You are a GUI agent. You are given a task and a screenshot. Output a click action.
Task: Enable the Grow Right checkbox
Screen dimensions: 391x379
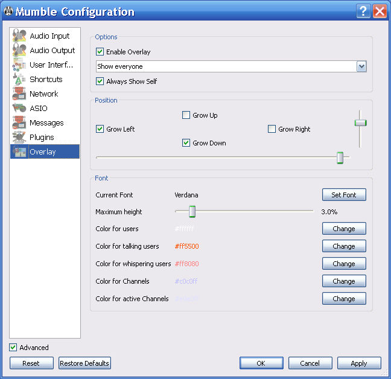(x=272, y=129)
